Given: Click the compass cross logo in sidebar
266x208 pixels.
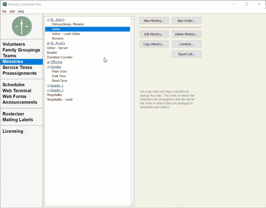Looking at the screenshot, I should [x=22, y=26].
